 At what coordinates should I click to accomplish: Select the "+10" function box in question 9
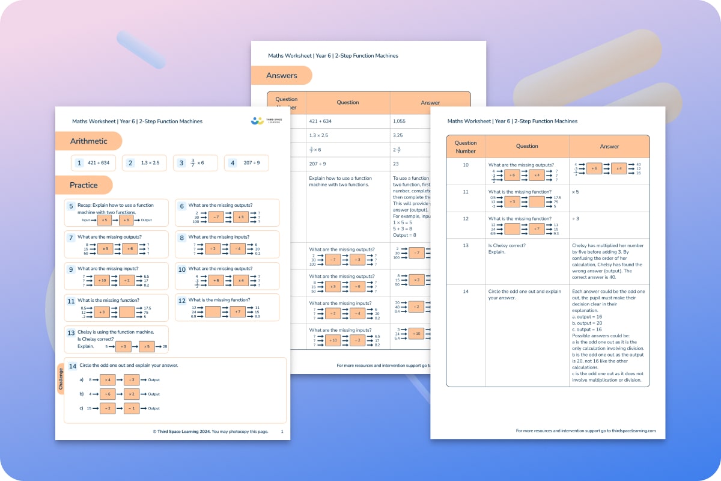(x=101, y=280)
